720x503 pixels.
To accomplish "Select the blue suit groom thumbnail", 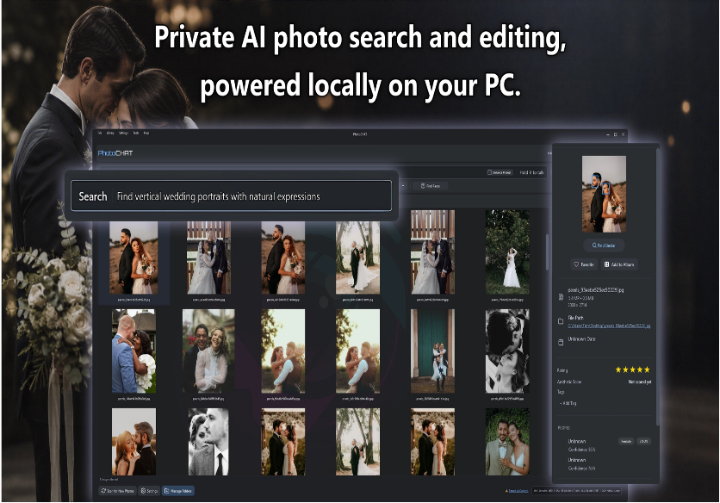I will coord(133,351).
